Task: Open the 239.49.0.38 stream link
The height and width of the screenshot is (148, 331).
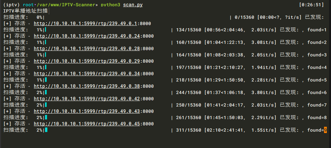Action: [x=88, y=86]
